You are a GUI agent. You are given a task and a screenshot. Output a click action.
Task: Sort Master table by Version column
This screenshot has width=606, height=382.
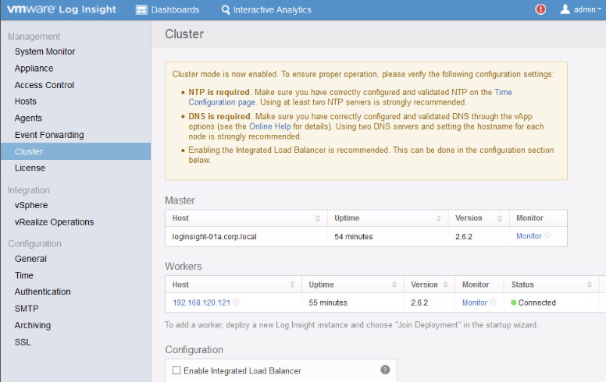point(479,218)
